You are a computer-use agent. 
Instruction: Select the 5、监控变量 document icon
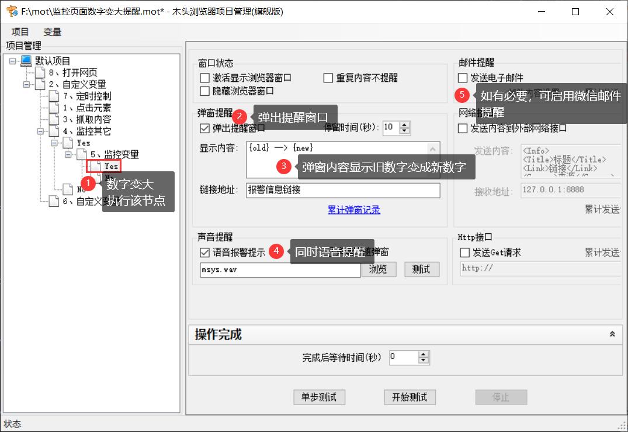(x=82, y=154)
